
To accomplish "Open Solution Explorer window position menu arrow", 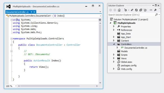I will [153, 6].
